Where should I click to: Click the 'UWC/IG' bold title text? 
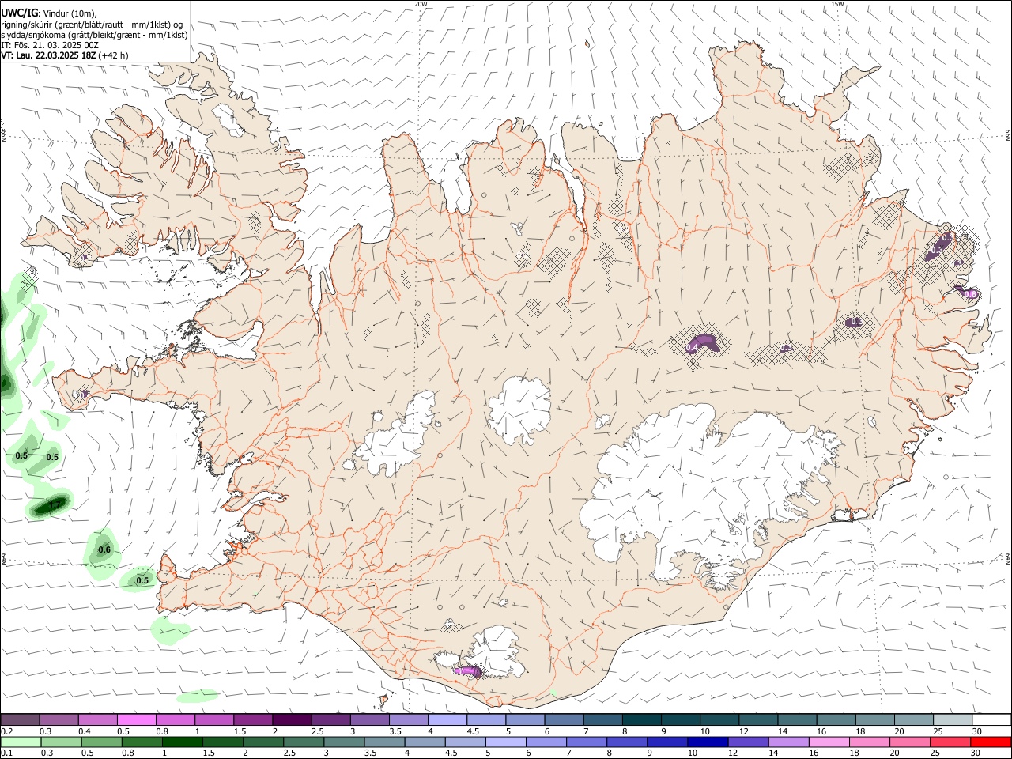tap(19, 12)
